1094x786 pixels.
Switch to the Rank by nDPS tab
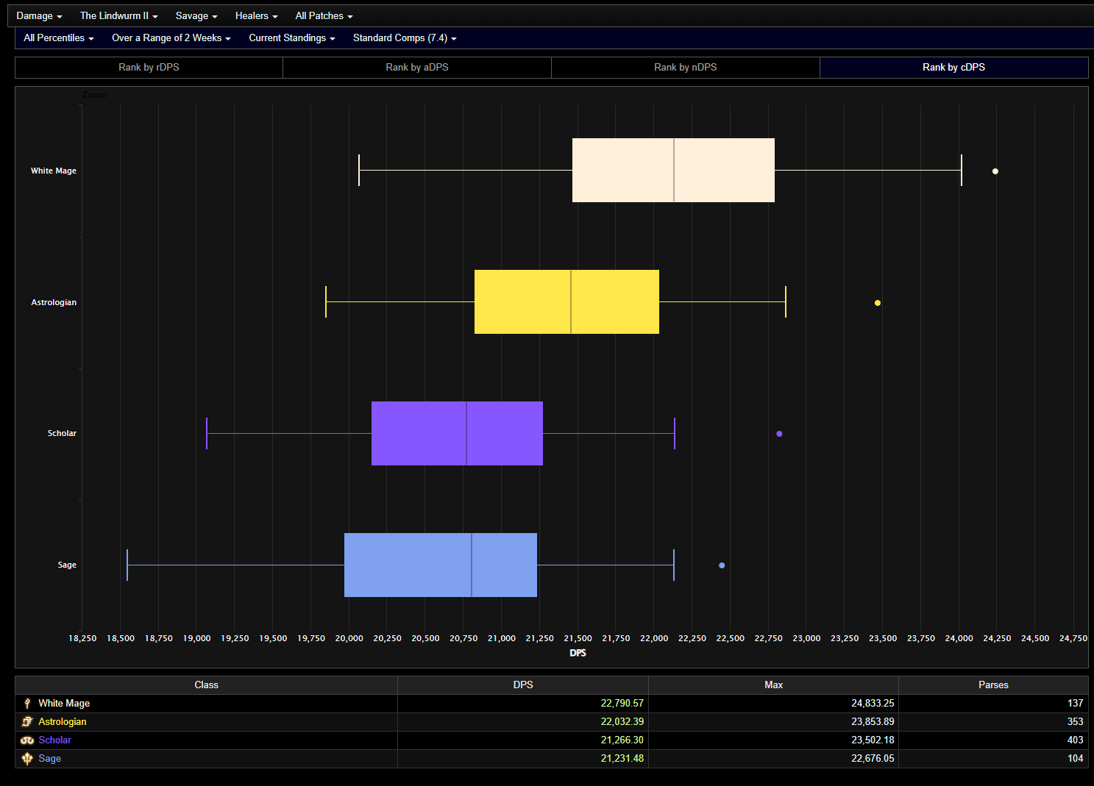click(x=686, y=68)
